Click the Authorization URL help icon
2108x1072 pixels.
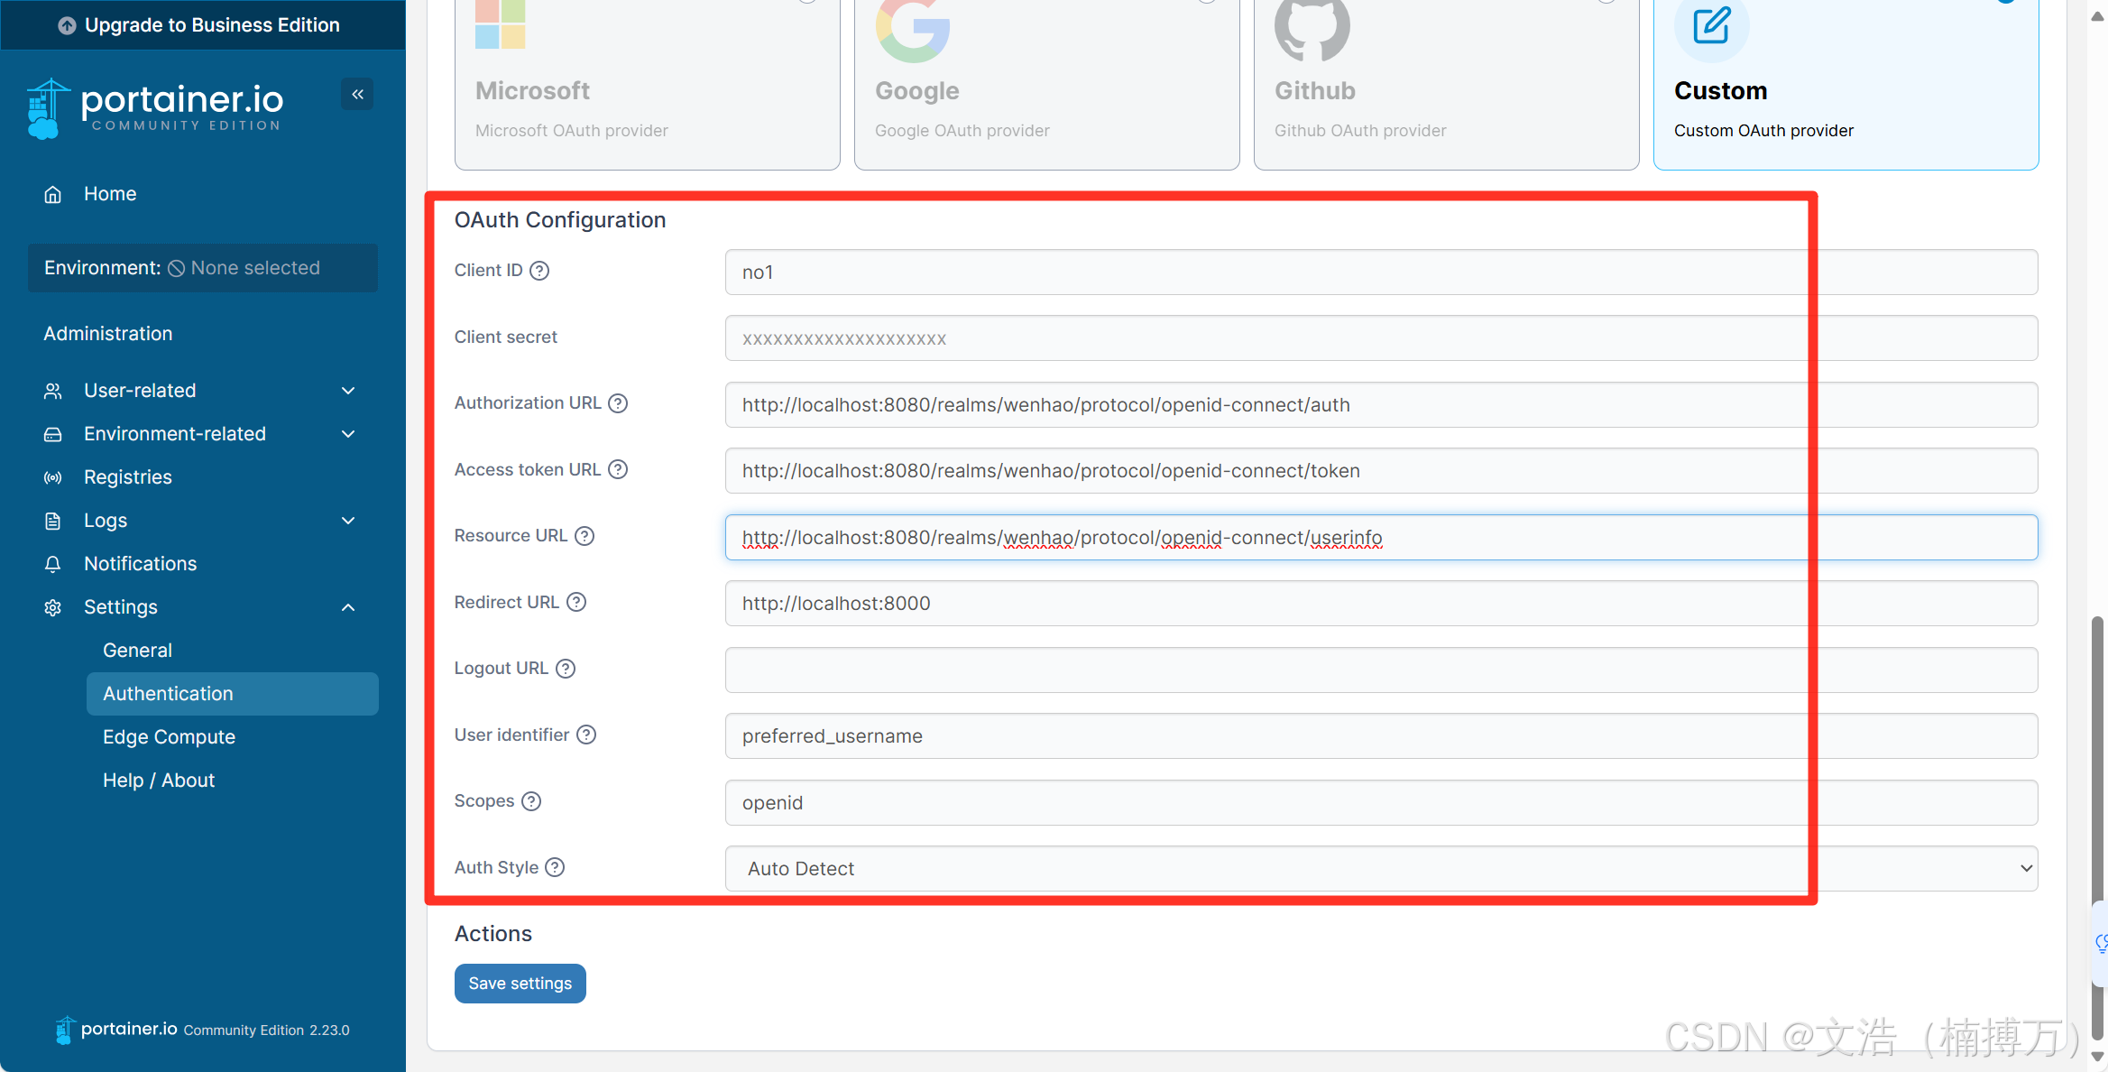tap(618, 403)
